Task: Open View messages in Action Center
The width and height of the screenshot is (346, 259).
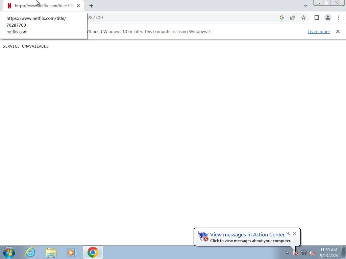Action: point(247,235)
